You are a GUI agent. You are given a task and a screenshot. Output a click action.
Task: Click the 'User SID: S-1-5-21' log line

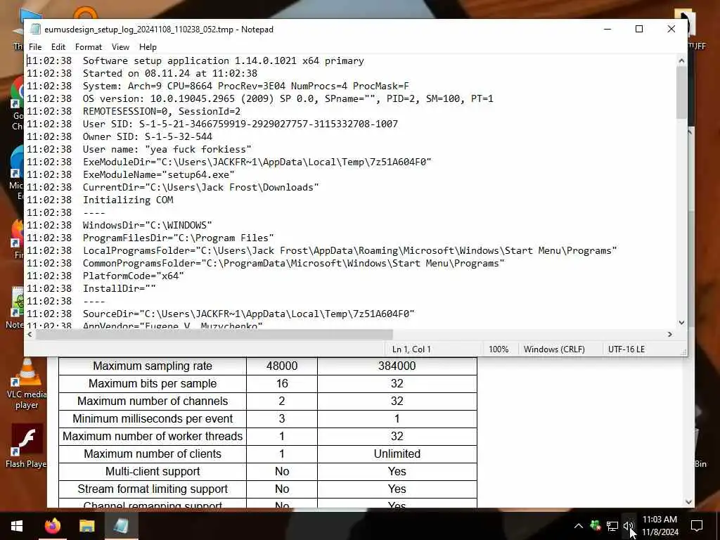click(240, 124)
